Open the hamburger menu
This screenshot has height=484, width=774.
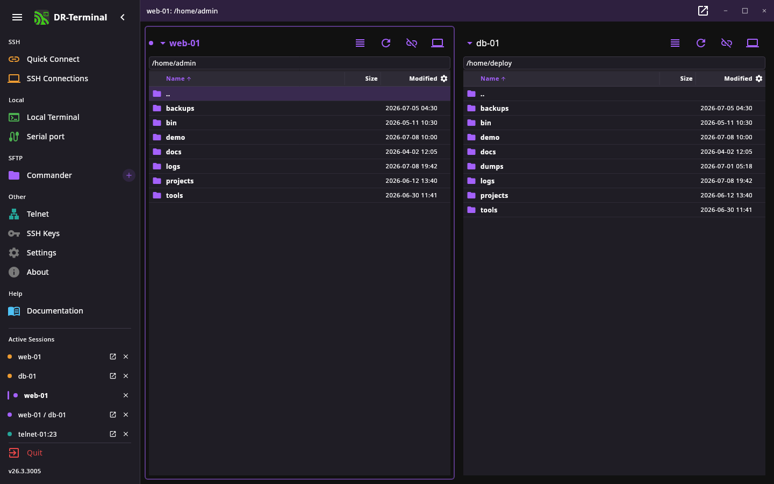(x=17, y=17)
